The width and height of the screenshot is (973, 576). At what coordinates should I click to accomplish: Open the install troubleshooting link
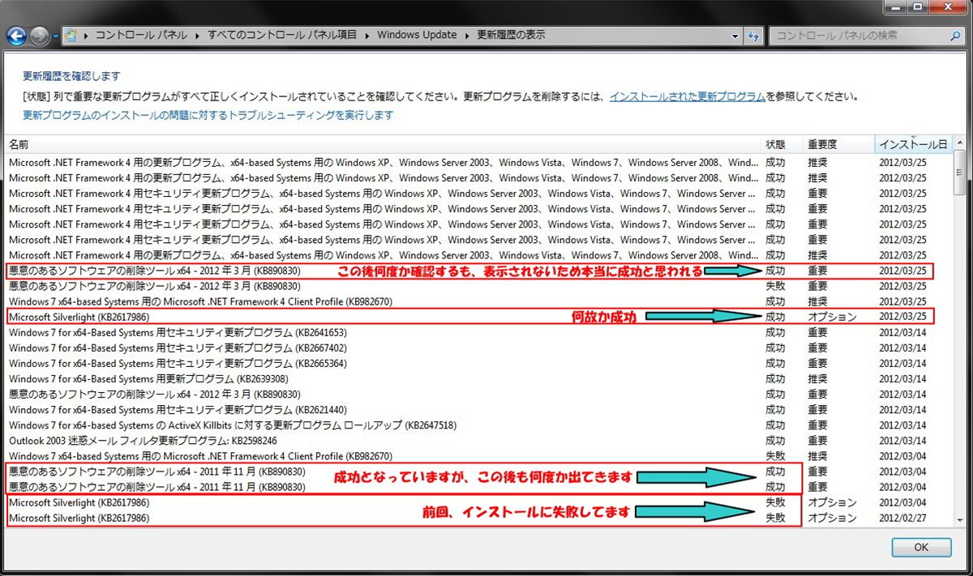click(208, 115)
